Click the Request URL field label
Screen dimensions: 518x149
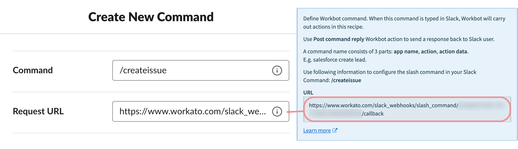(38, 112)
